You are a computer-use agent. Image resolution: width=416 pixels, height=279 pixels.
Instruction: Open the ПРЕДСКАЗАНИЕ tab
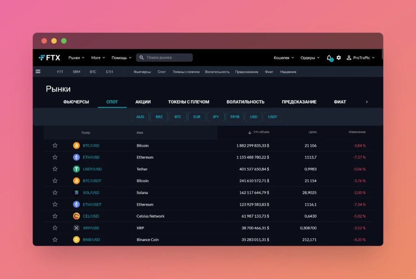click(299, 102)
